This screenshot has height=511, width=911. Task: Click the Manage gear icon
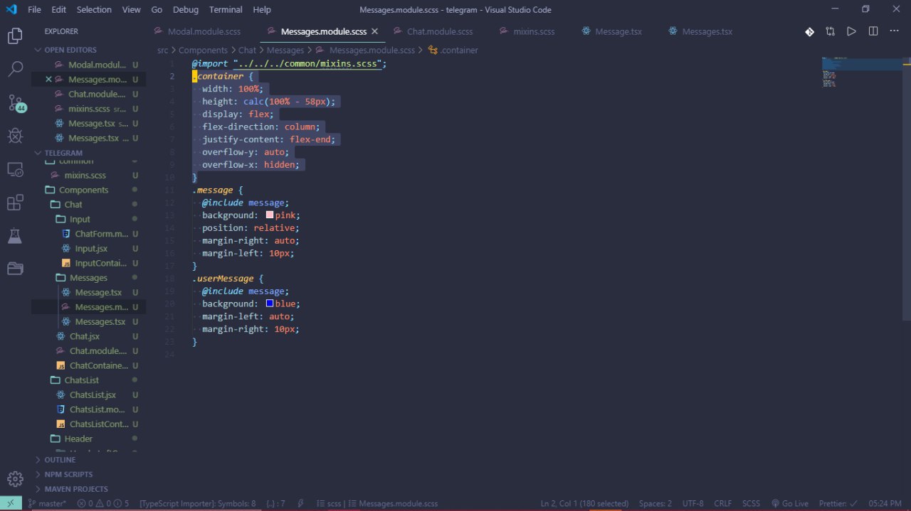coord(15,478)
